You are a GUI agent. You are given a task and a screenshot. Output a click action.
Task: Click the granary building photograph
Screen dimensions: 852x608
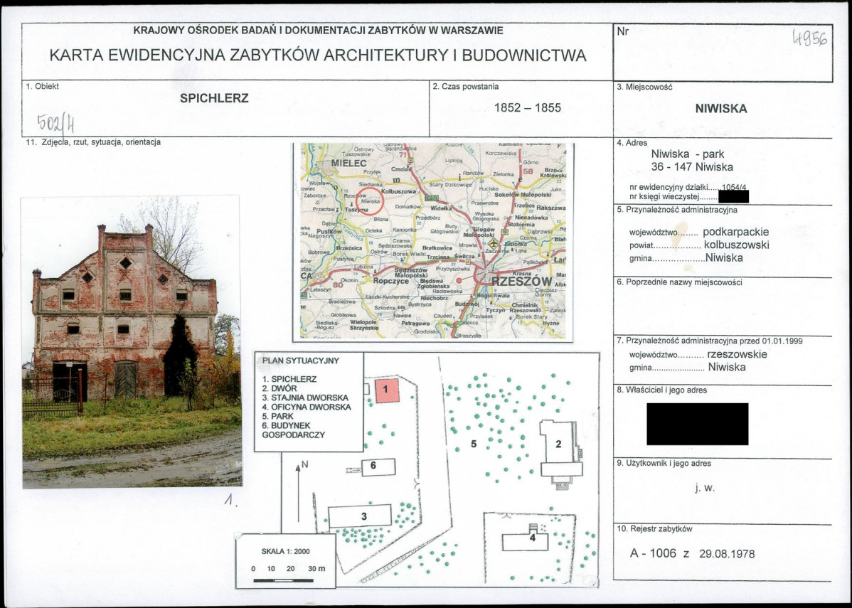[x=132, y=342]
